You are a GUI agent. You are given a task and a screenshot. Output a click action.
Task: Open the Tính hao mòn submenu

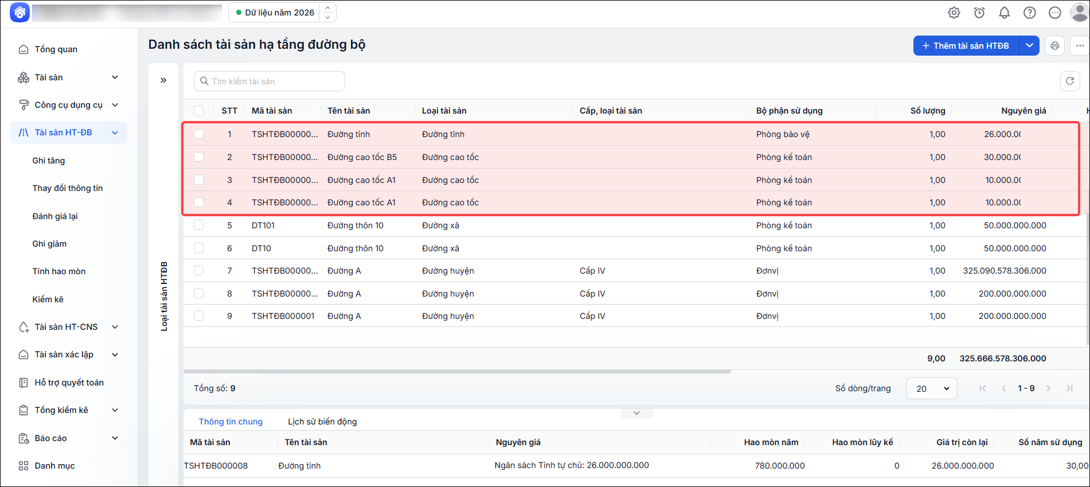(x=59, y=271)
